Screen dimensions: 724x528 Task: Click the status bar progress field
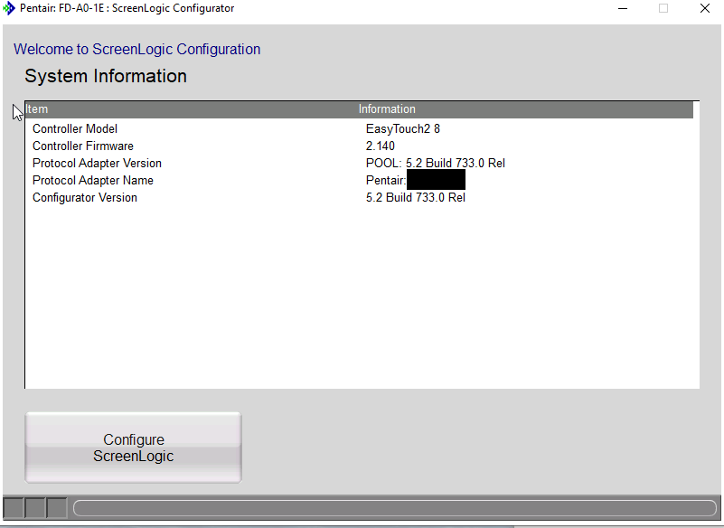click(x=395, y=508)
